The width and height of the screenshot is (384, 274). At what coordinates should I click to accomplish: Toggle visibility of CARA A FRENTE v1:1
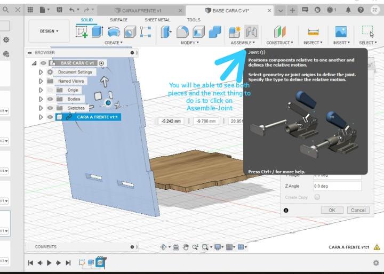click(50, 117)
